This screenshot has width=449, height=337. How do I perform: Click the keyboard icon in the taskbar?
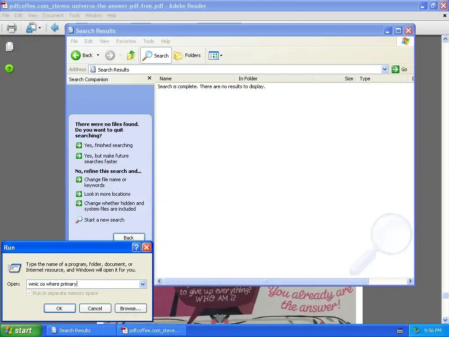[x=400, y=331]
